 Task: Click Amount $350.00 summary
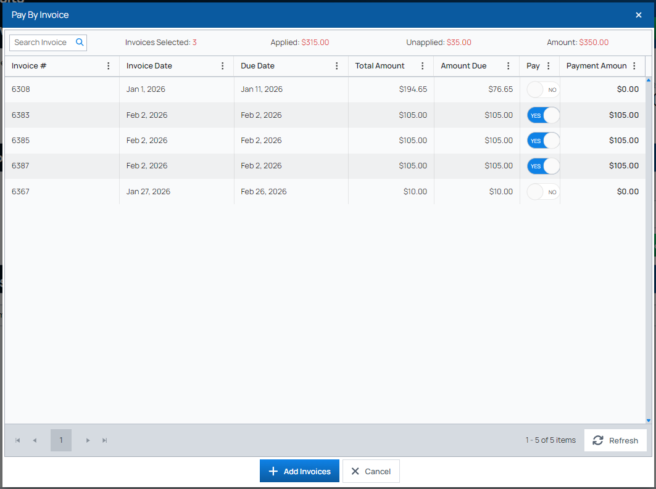tap(578, 42)
